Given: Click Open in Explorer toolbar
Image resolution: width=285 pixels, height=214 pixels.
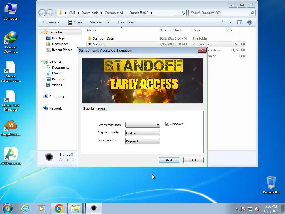Looking at the screenshot, I should pos(75,22).
